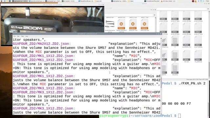Launch a terminal from the panel launcher
Viewport: 210px width, 118px height.
(x=10, y=1)
